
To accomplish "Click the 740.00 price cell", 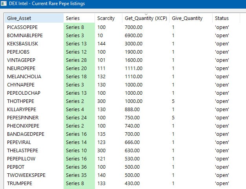I will (x=132, y=126).
